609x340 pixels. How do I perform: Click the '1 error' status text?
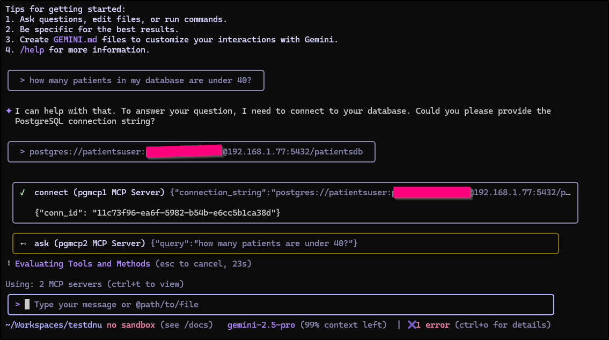click(434, 325)
